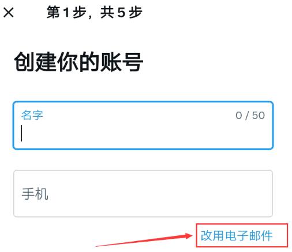Click the number 50 in the counter
The image size is (292, 252).
coord(259,116)
